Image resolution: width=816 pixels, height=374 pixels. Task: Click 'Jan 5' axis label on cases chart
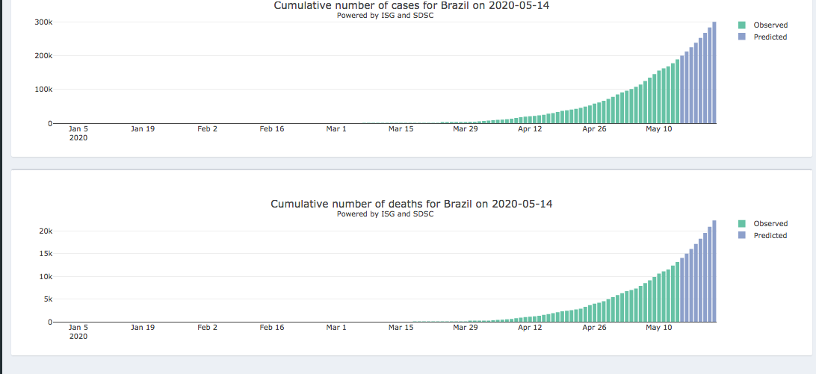78,128
